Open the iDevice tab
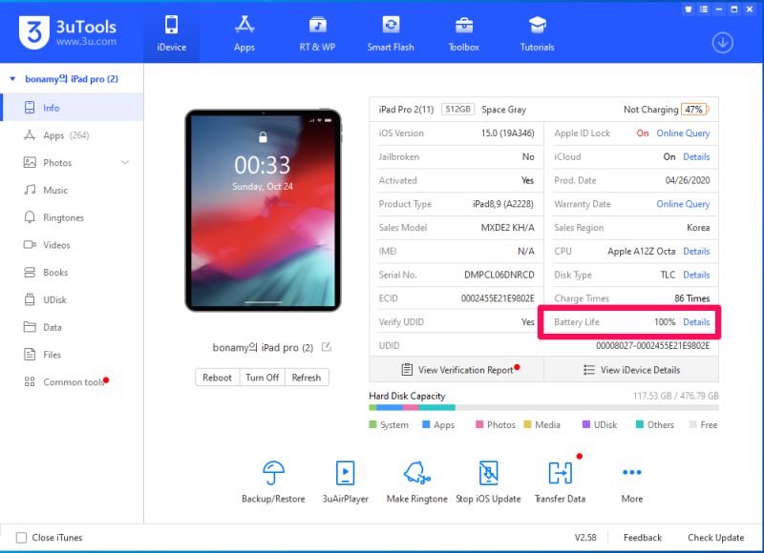Viewport: 764px width, 553px height. (172, 33)
